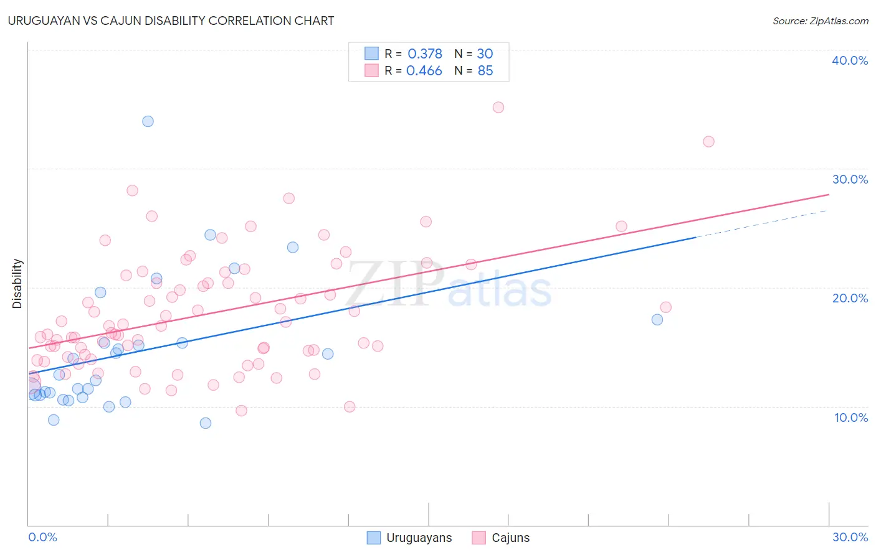Viewport: 876px width, 555px height.
Task: Toggle the Uruguayans series legend label
Action: point(419,538)
